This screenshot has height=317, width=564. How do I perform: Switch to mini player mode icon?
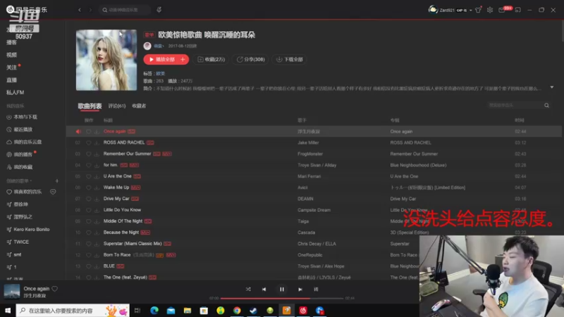pyautogui.click(x=517, y=10)
